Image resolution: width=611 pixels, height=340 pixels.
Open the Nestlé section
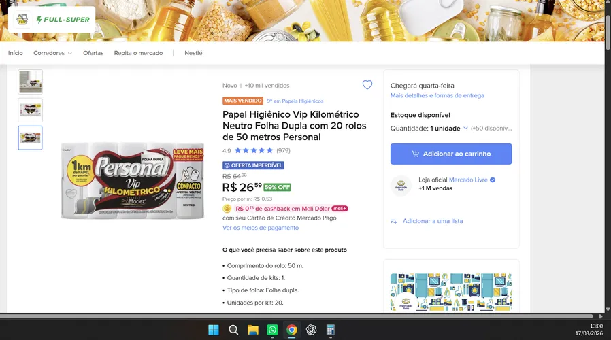(x=193, y=53)
